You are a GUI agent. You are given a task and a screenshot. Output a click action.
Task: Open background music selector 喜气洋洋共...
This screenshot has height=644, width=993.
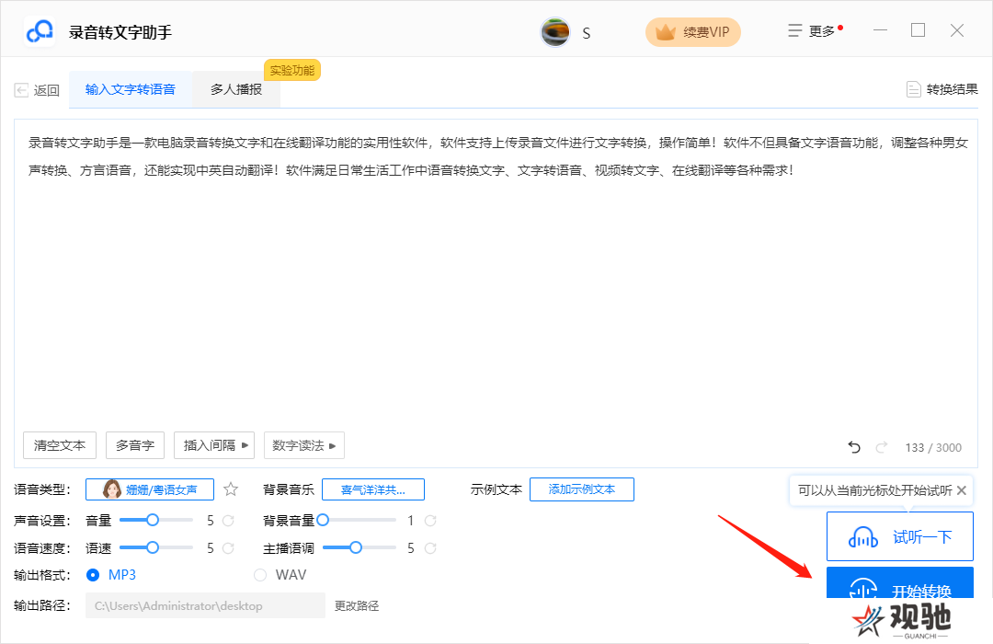(373, 489)
